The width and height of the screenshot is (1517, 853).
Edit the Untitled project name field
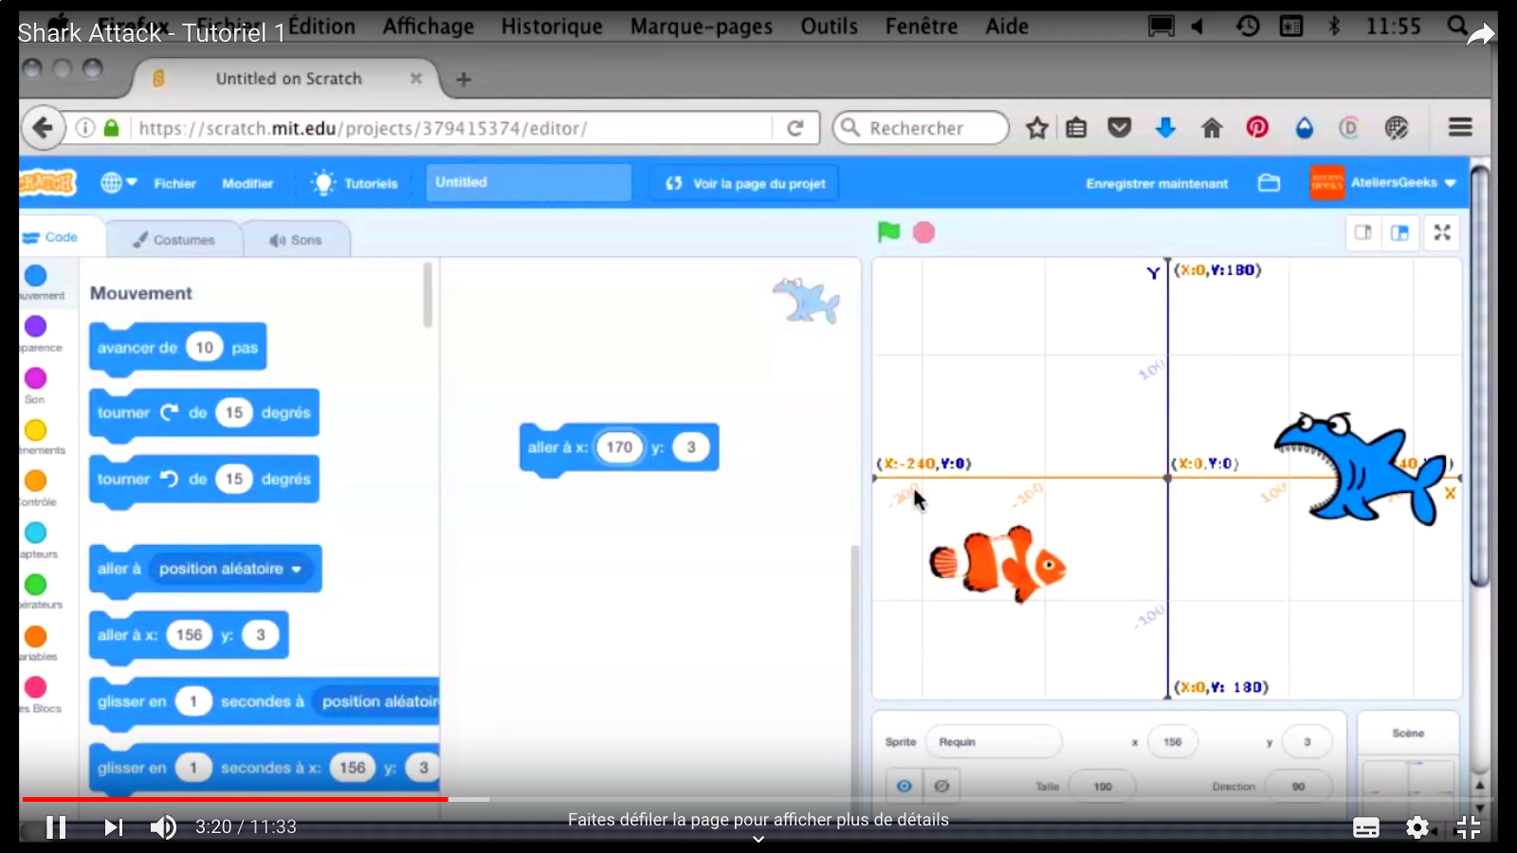[x=529, y=182]
